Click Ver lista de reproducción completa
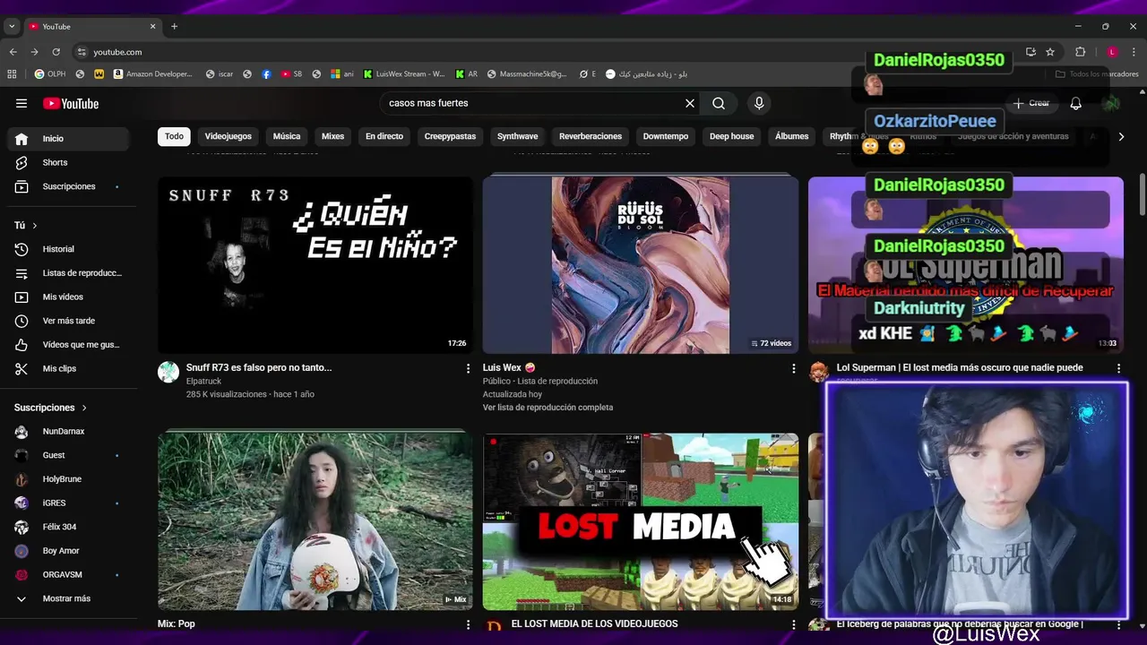 coord(548,408)
